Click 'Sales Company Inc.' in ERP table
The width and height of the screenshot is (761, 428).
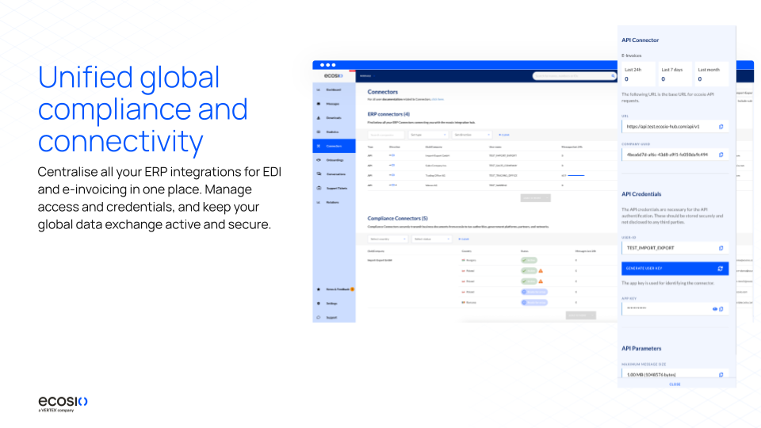click(436, 166)
